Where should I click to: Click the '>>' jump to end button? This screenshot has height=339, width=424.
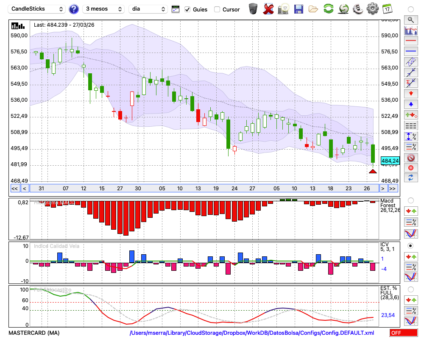click(x=393, y=189)
